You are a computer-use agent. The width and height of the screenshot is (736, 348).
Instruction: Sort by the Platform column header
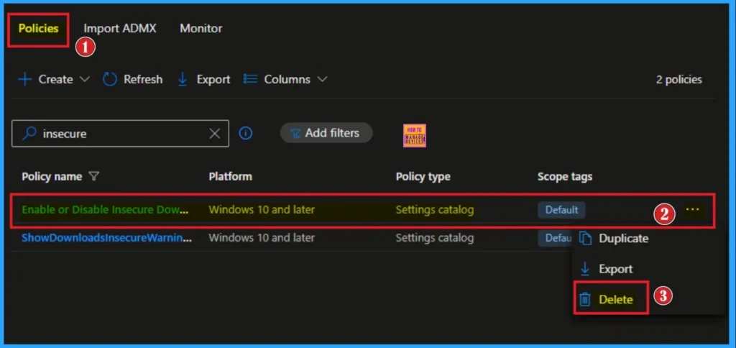231,177
